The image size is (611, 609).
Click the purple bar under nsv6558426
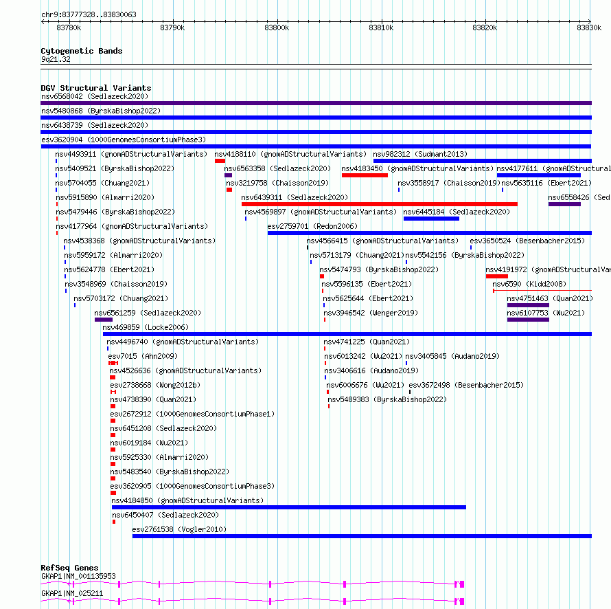click(x=564, y=204)
